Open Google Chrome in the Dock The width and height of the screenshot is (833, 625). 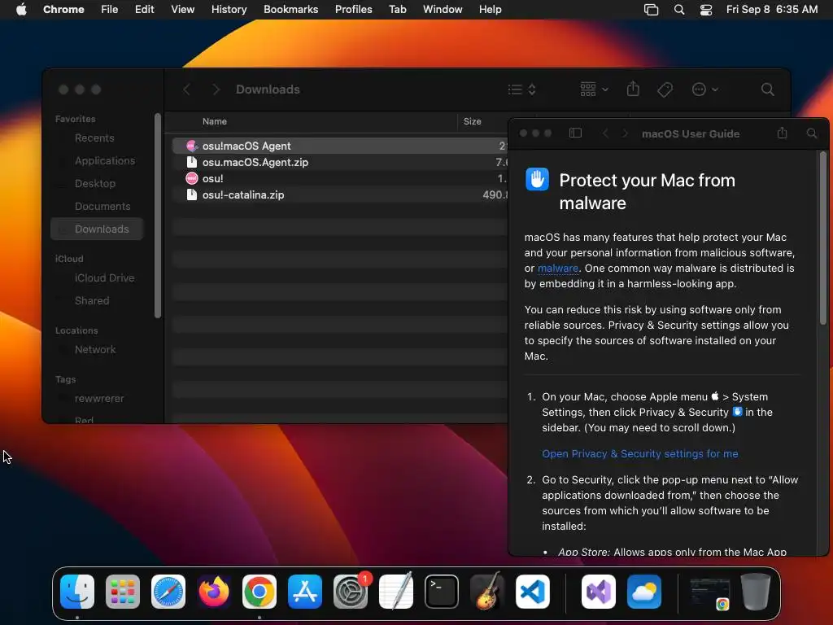pyautogui.click(x=259, y=591)
